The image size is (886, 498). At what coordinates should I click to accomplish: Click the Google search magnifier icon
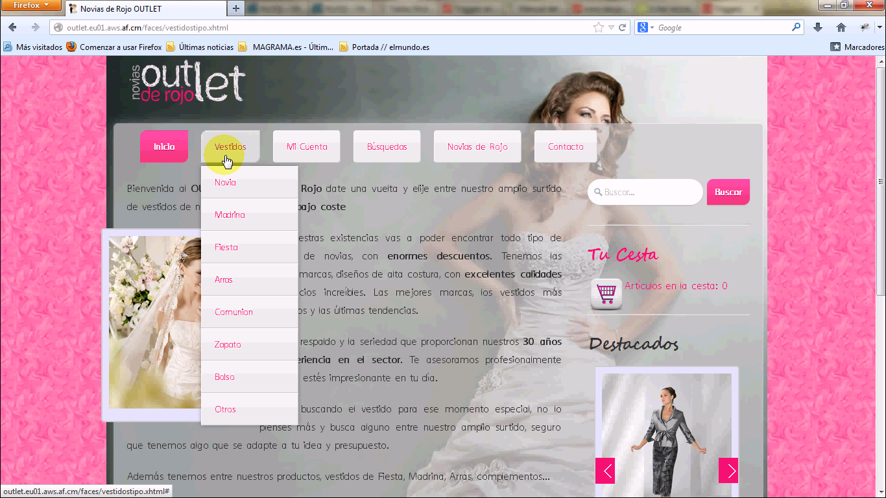(x=796, y=27)
